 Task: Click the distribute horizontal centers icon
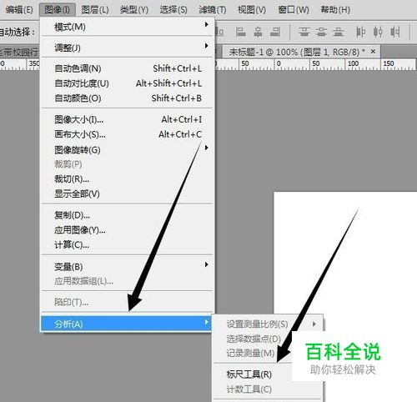point(378,32)
